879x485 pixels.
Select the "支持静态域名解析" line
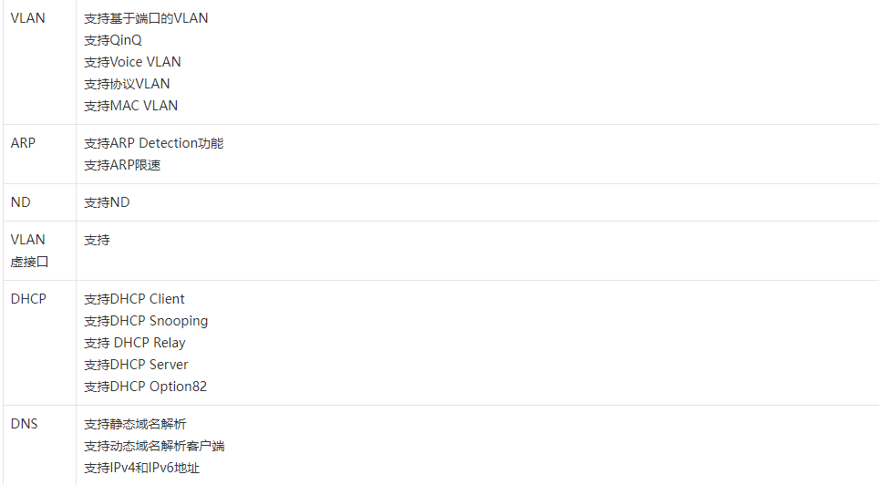coord(135,424)
